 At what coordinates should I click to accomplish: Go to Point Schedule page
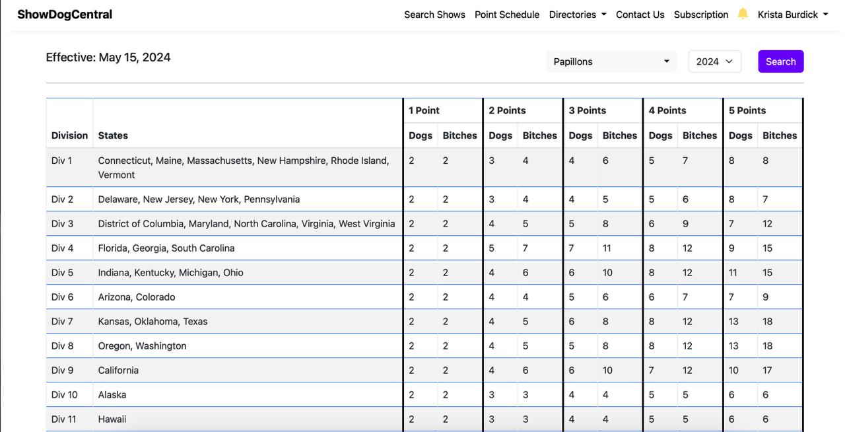click(x=507, y=15)
